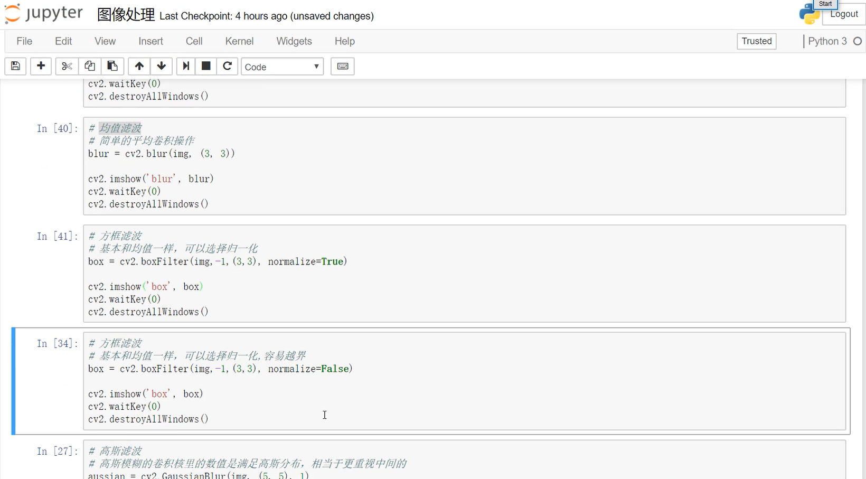Open the Widgets menu

click(x=294, y=41)
